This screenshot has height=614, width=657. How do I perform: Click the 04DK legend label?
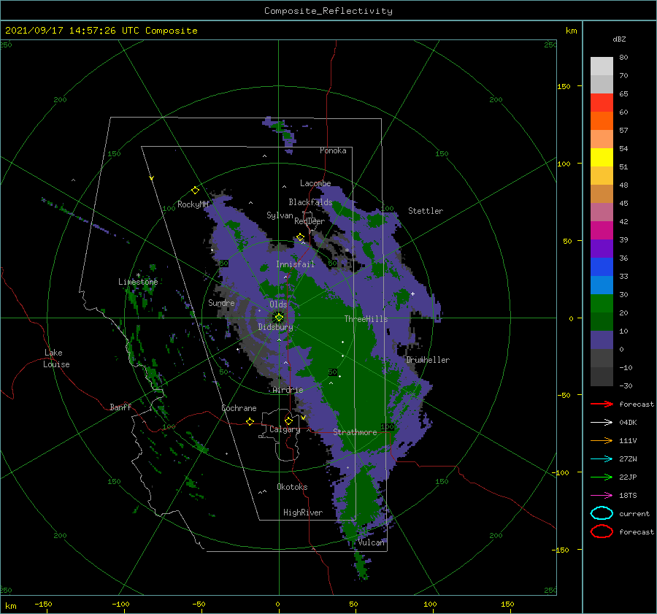tap(628, 422)
